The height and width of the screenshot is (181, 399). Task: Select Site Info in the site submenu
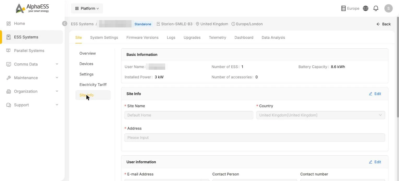pyautogui.click(x=93, y=95)
